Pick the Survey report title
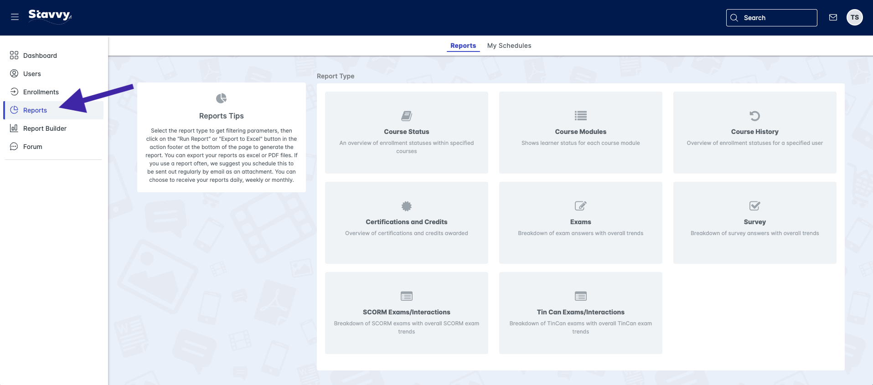The height and width of the screenshot is (385, 873). [755, 222]
